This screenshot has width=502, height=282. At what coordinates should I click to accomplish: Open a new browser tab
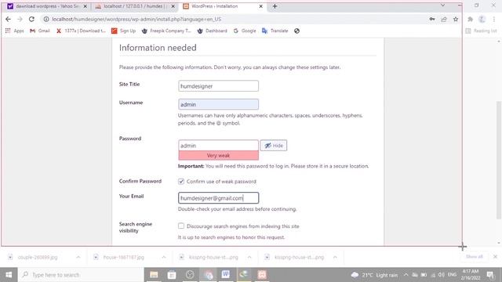[x=275, y=6]
